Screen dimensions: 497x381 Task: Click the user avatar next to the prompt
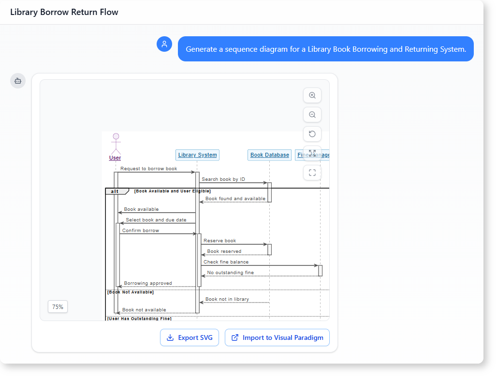[x=164, y=44]
